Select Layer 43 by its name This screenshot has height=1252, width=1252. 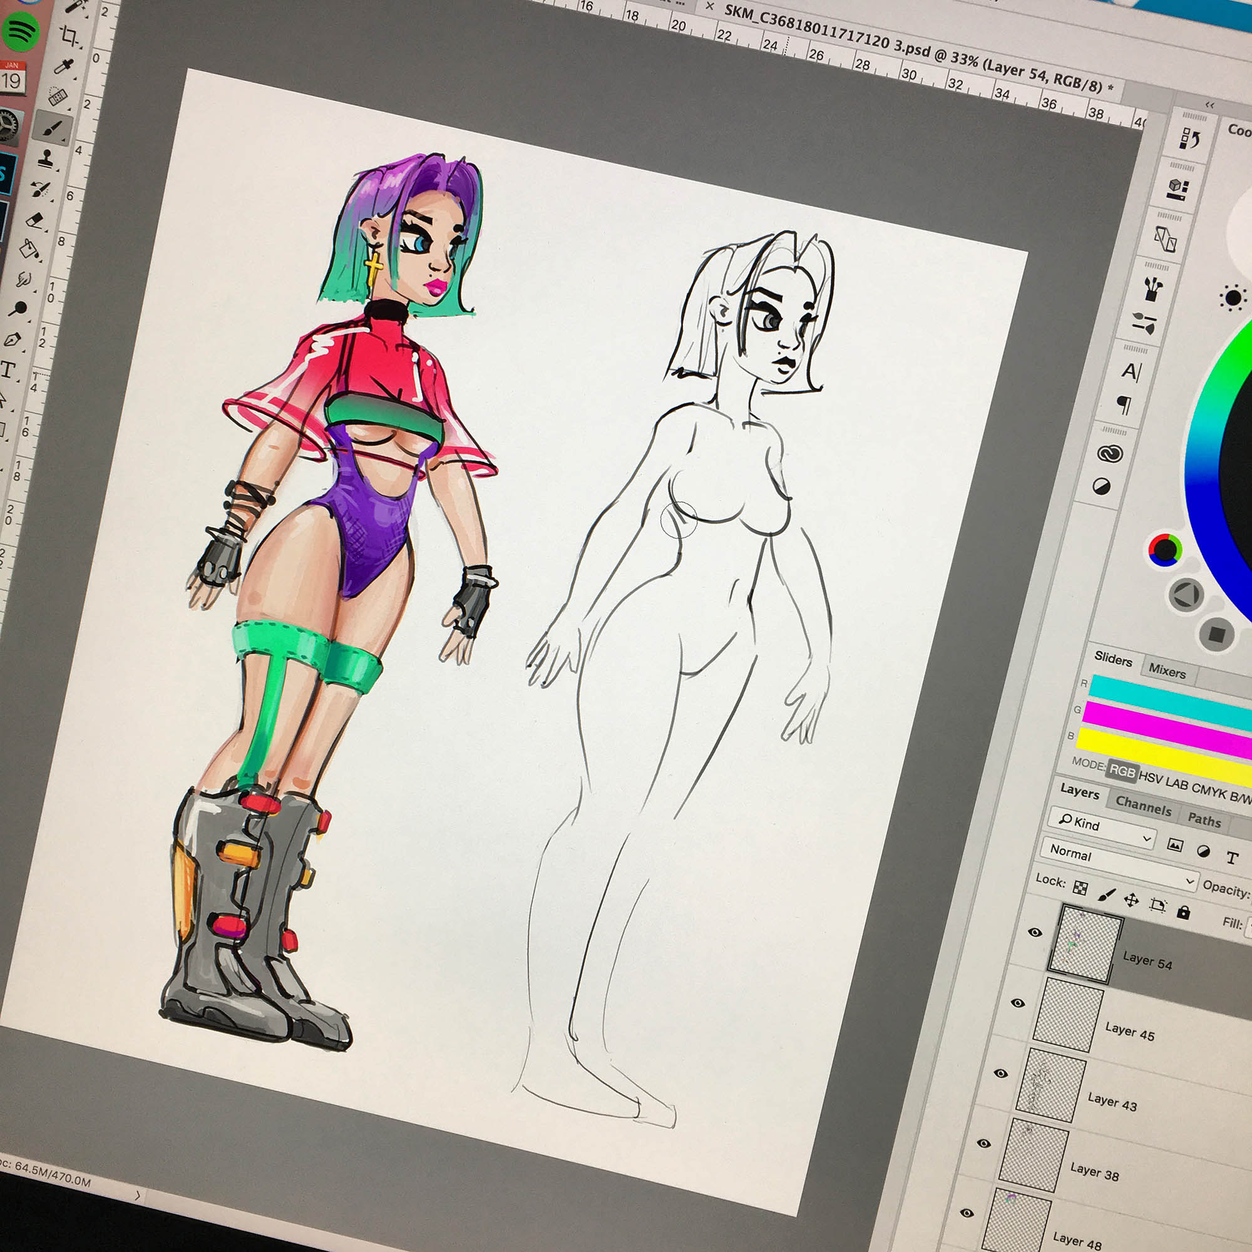point(1112,1102)
